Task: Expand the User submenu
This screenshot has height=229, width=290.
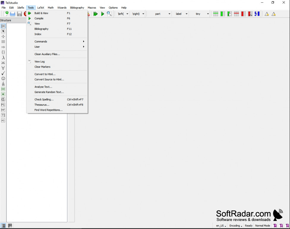Action: tap(57, 47)
